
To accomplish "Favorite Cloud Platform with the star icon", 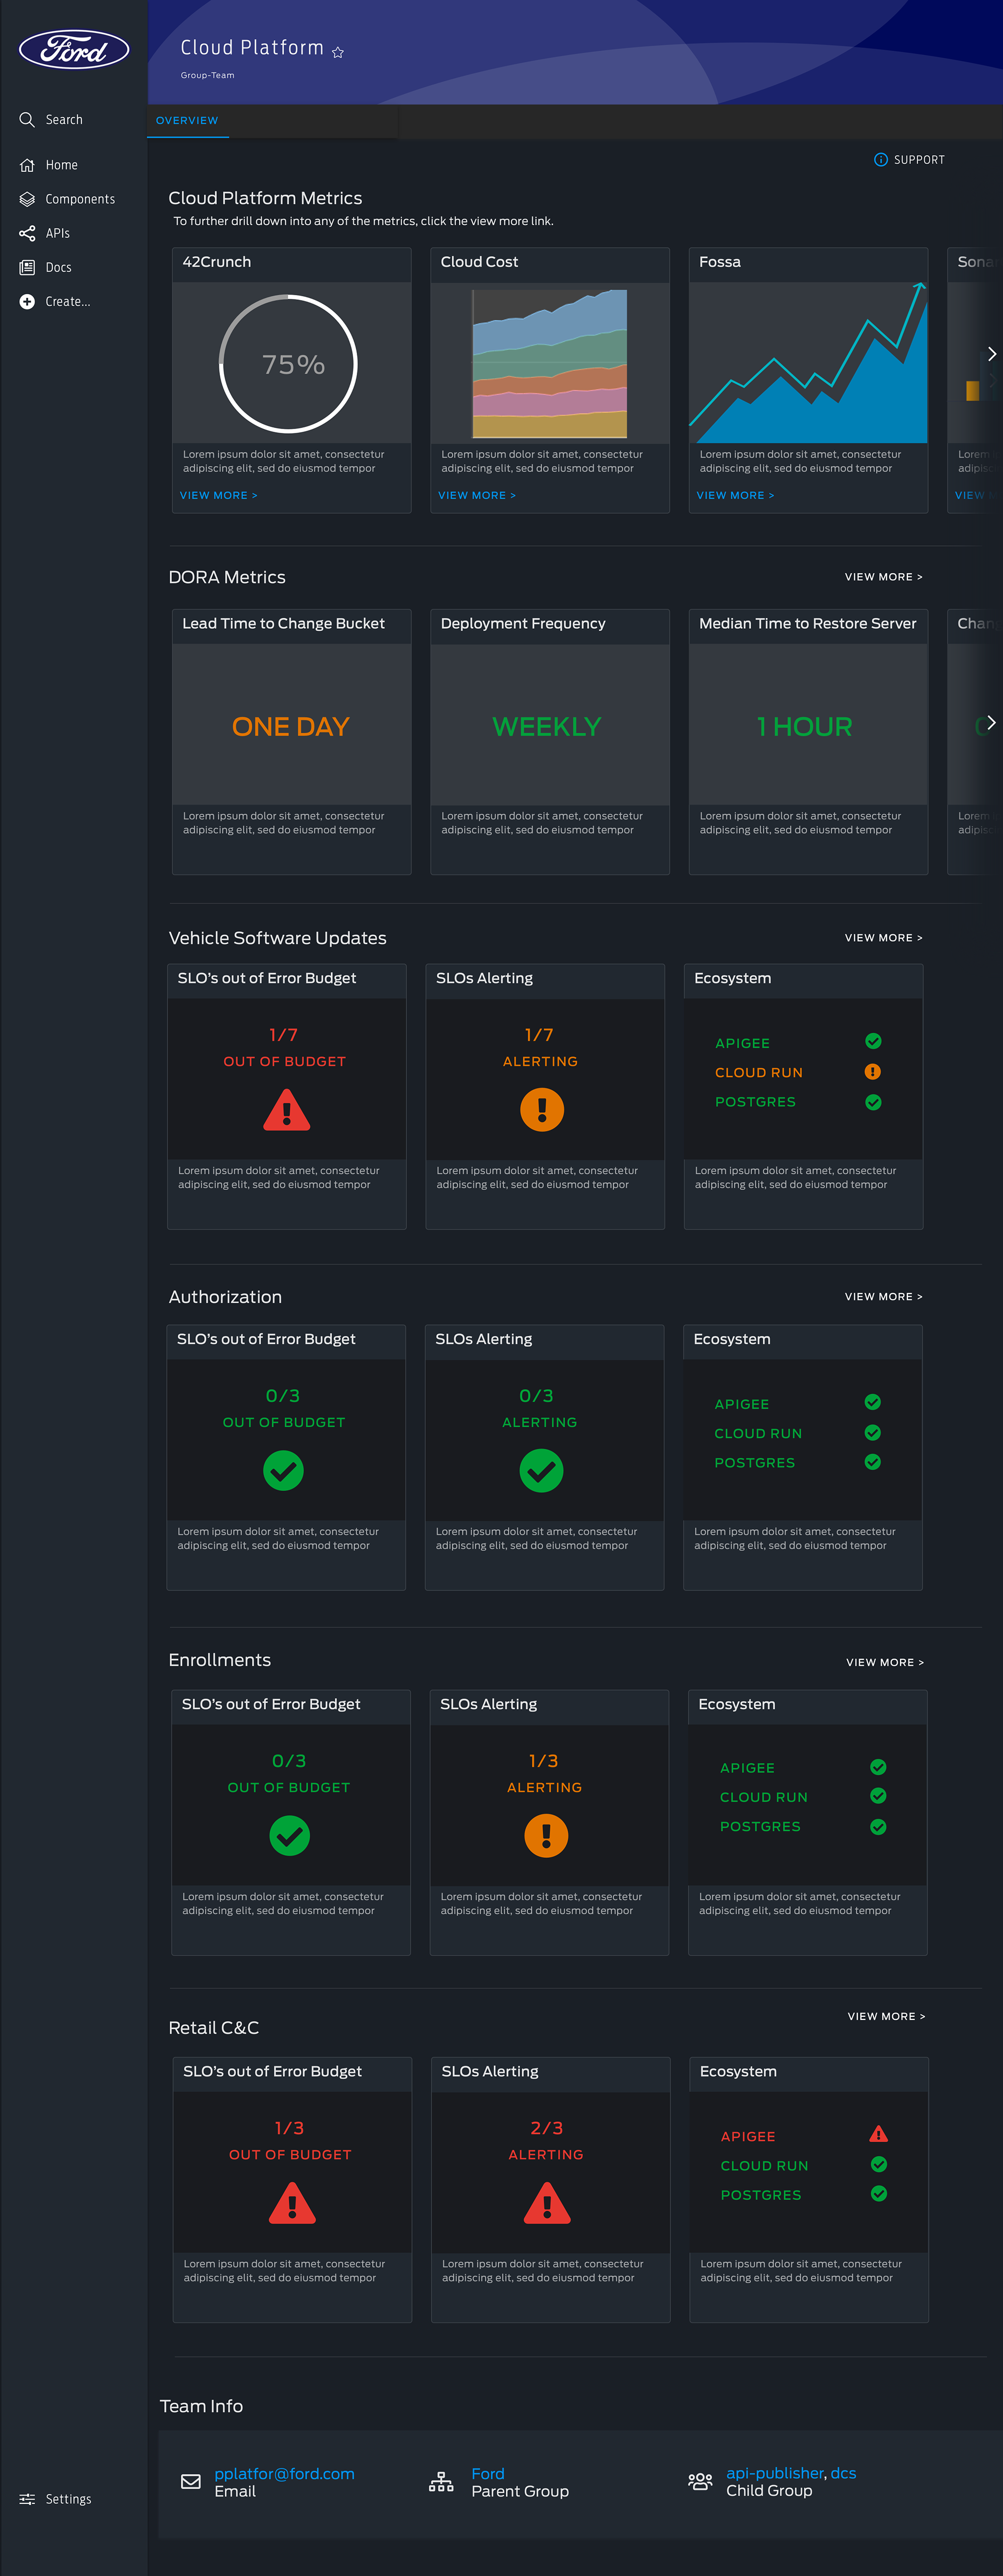I will 338,52.
